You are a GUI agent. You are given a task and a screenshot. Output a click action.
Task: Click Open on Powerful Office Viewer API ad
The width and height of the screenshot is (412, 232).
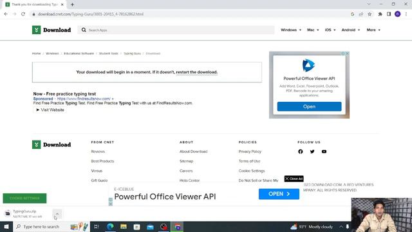coord(309,106)
